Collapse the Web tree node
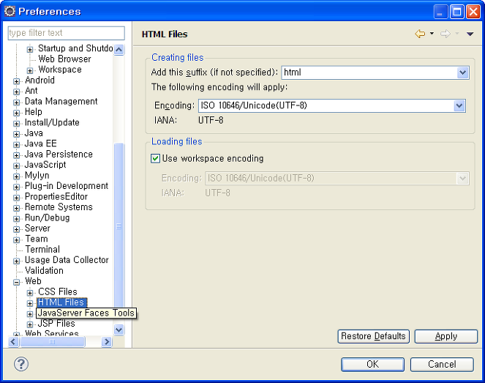The width and height of the screenshot is (485, 383). coord(16,283)
